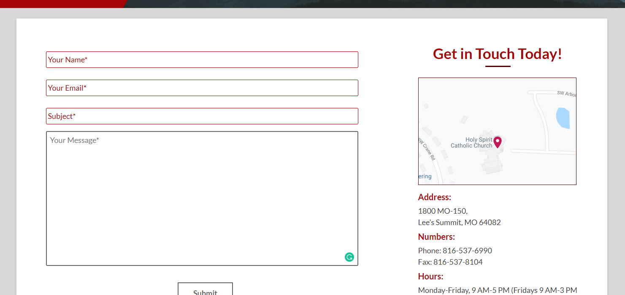Click the SW Arbor road label on map
Image resolution: width=625 pixels, height=295 pixels.
pos(566,93)
